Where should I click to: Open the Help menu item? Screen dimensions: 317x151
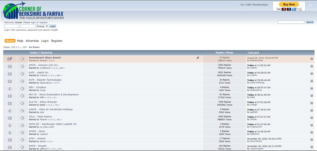(x=20, y=41)
